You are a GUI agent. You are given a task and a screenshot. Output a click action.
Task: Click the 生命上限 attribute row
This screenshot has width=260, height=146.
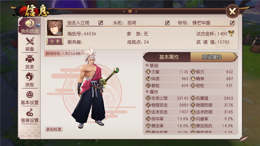[x=167, y=98]
